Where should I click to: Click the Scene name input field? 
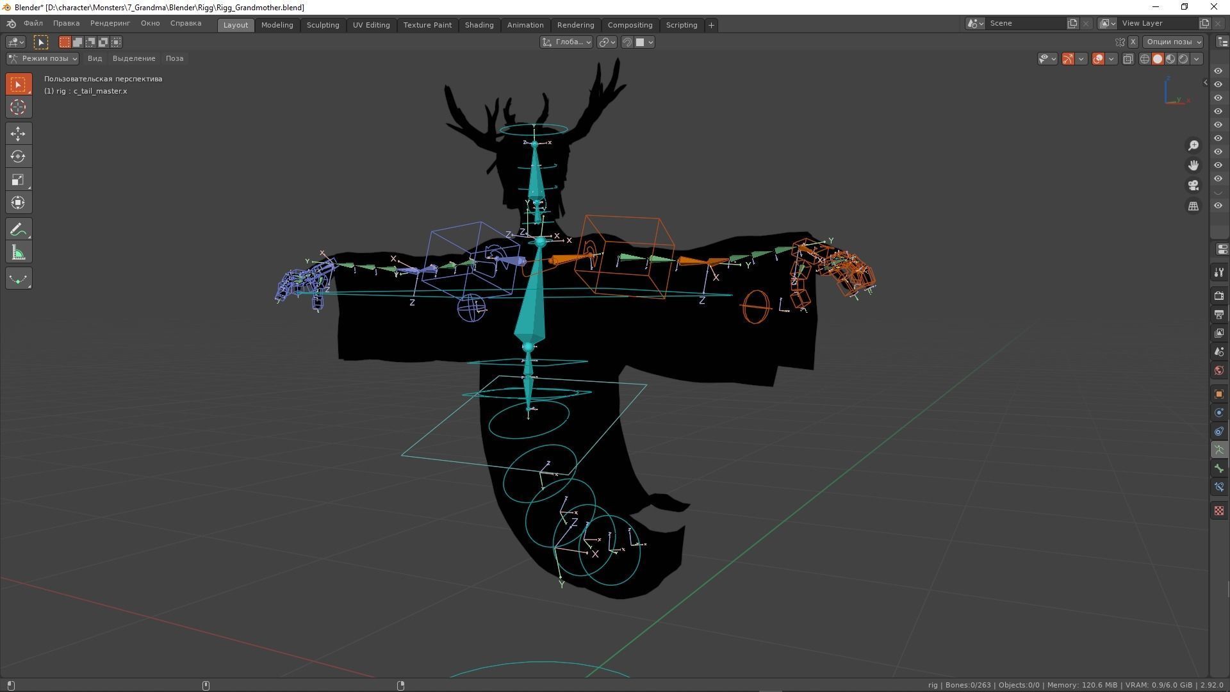pyautogui.click(x=1025, y=23)
